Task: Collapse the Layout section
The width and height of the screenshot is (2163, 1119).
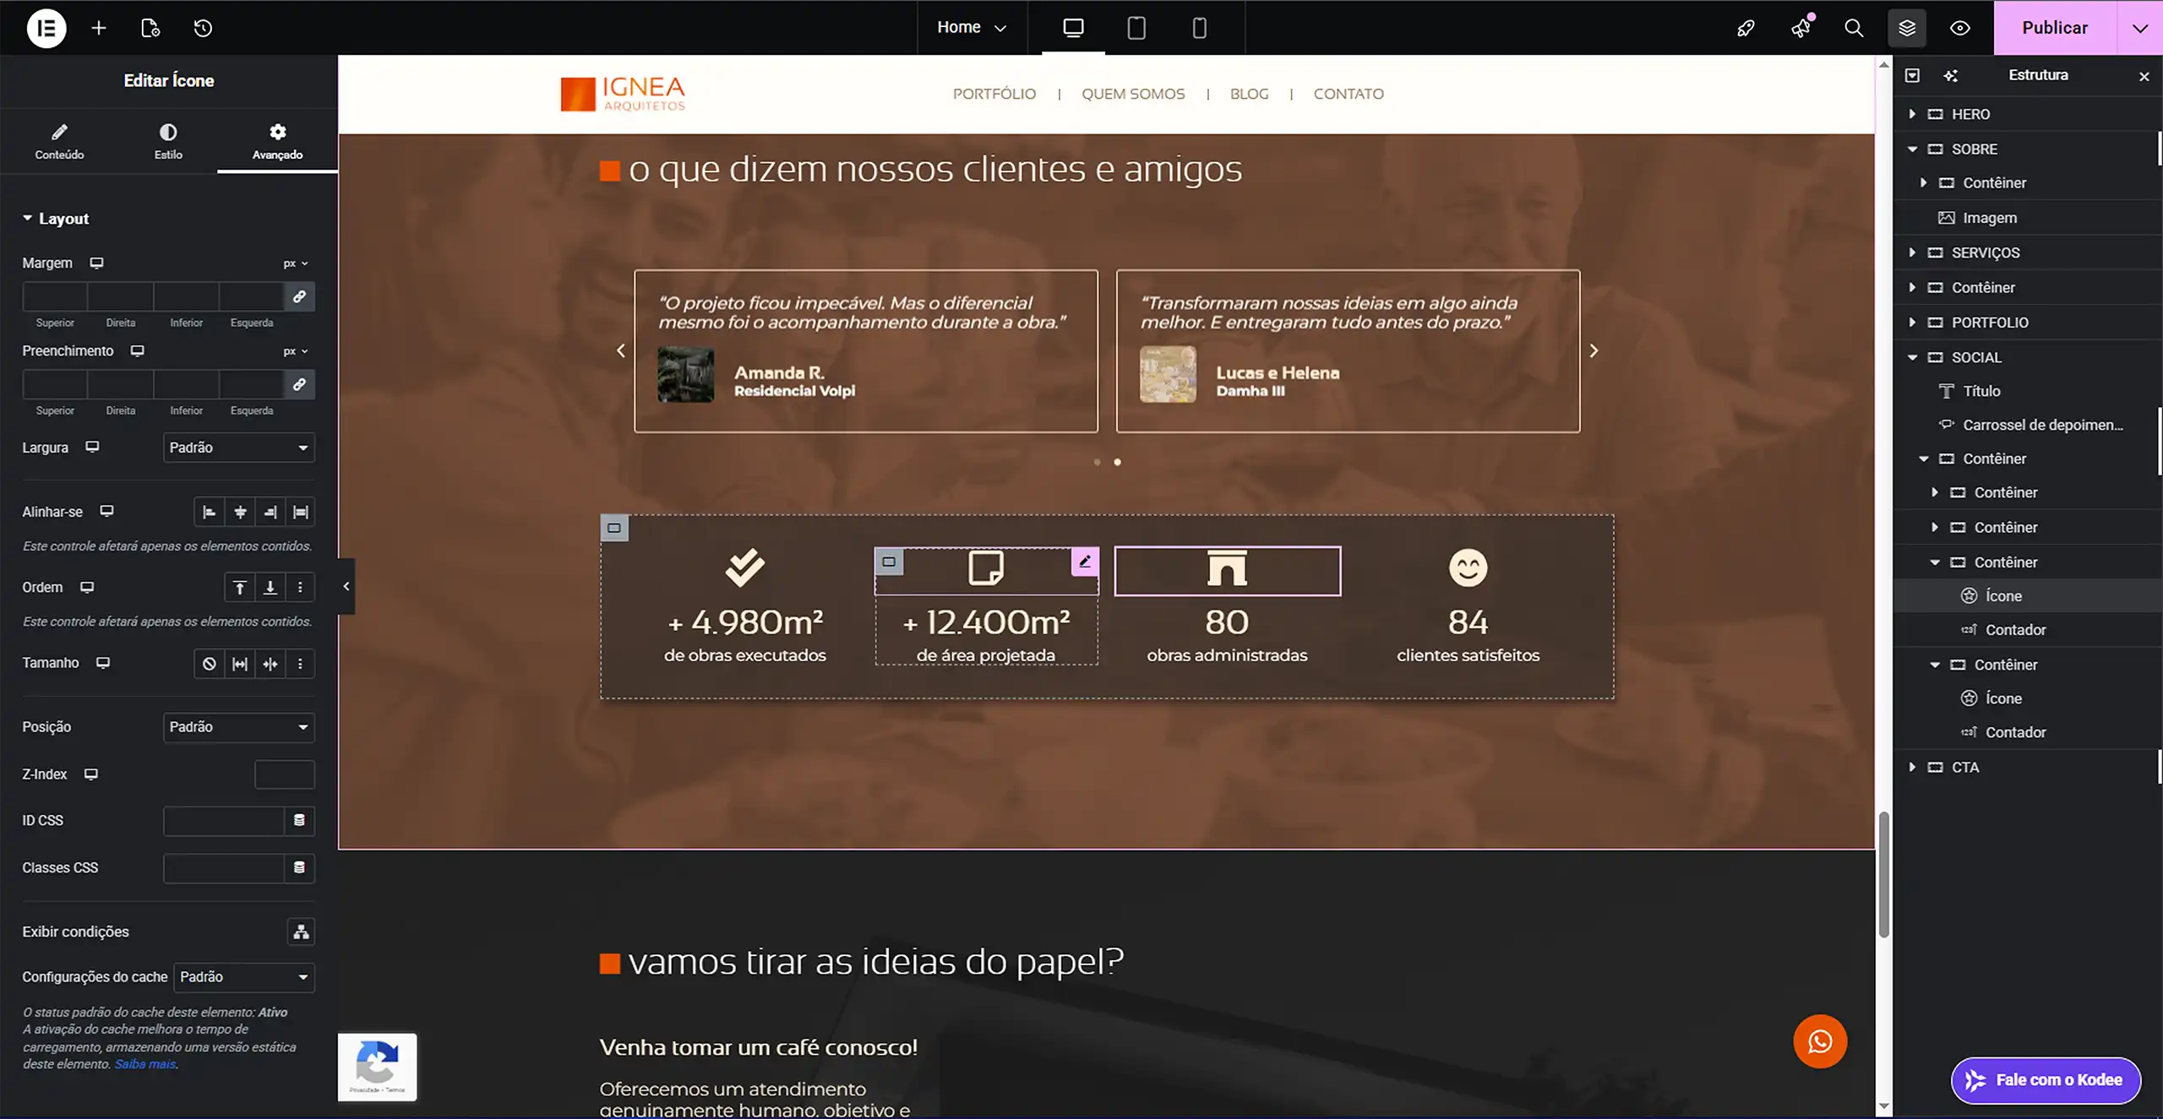Action: pos(56,219)
